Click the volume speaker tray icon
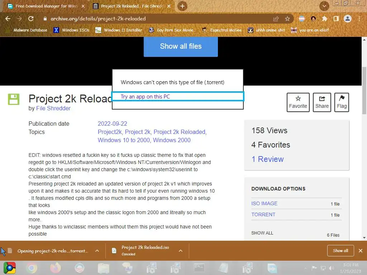 [x=331, y=268]
